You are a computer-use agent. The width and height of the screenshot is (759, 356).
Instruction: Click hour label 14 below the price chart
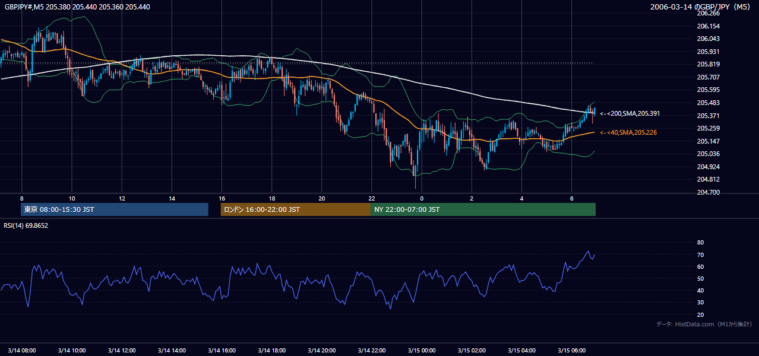click(172, 198)
